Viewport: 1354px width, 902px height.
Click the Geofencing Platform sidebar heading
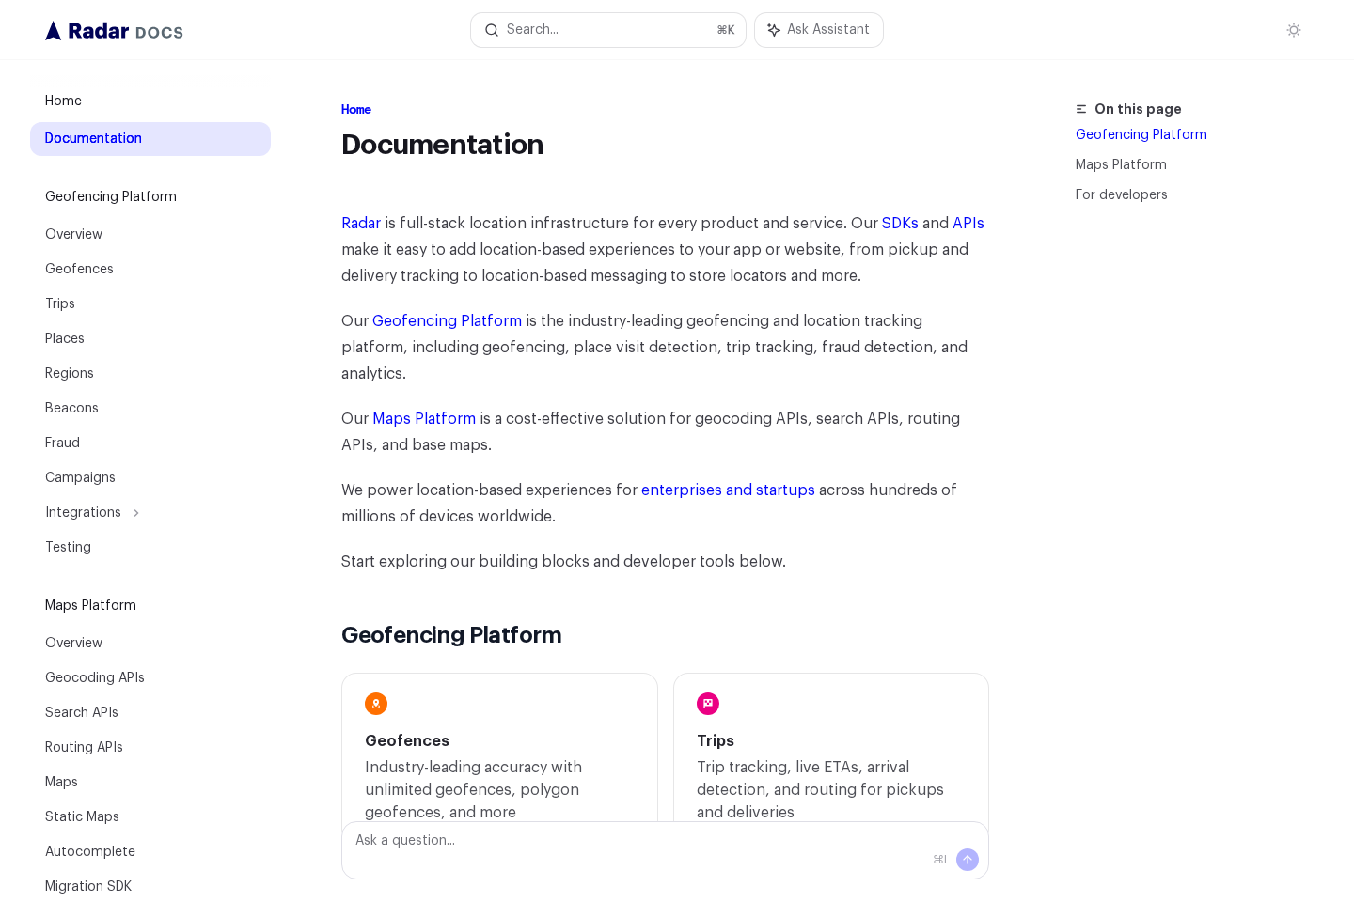coord(111,196)
